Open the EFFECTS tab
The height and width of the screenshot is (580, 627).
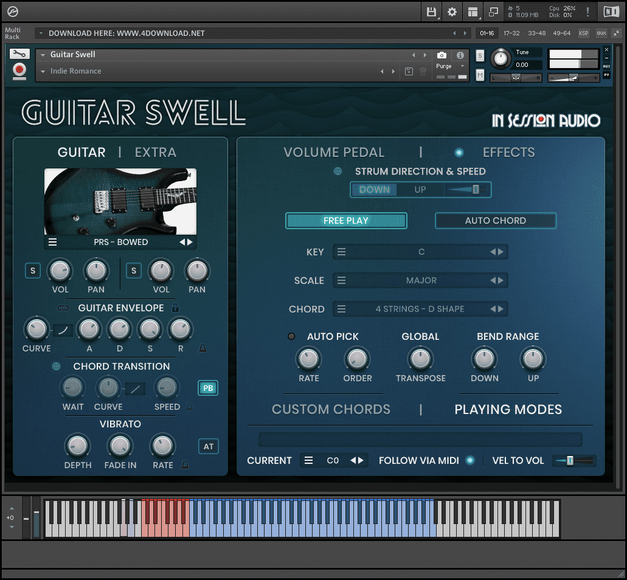[x=508, y=152]
